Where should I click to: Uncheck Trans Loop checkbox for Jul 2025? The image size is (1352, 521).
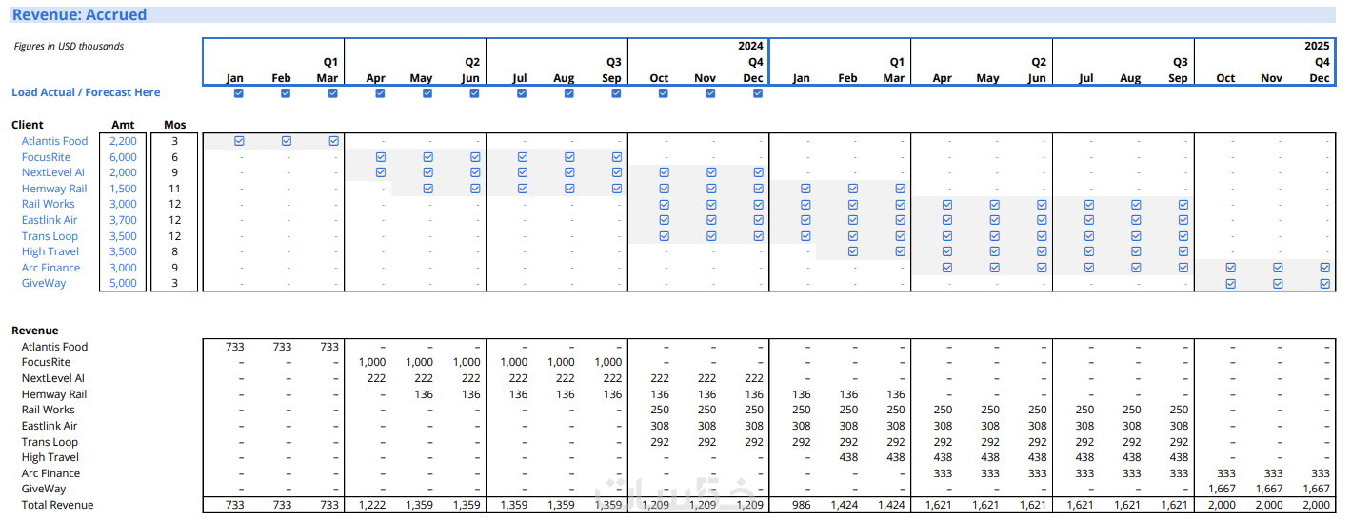(1089, 236)
